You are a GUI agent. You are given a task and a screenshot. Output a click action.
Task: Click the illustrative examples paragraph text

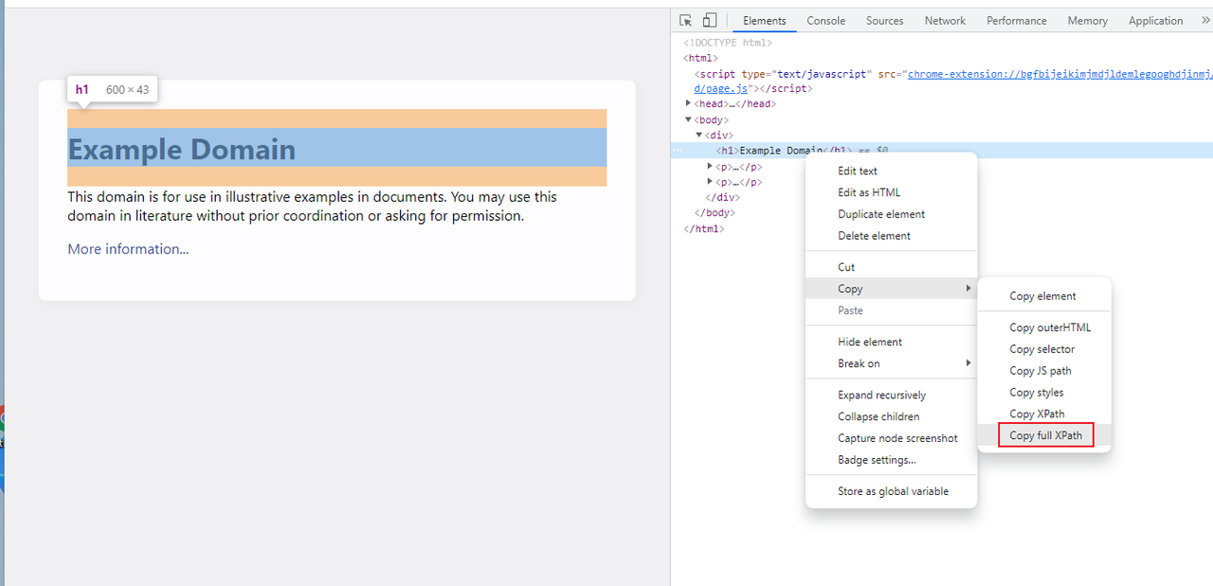312,207
